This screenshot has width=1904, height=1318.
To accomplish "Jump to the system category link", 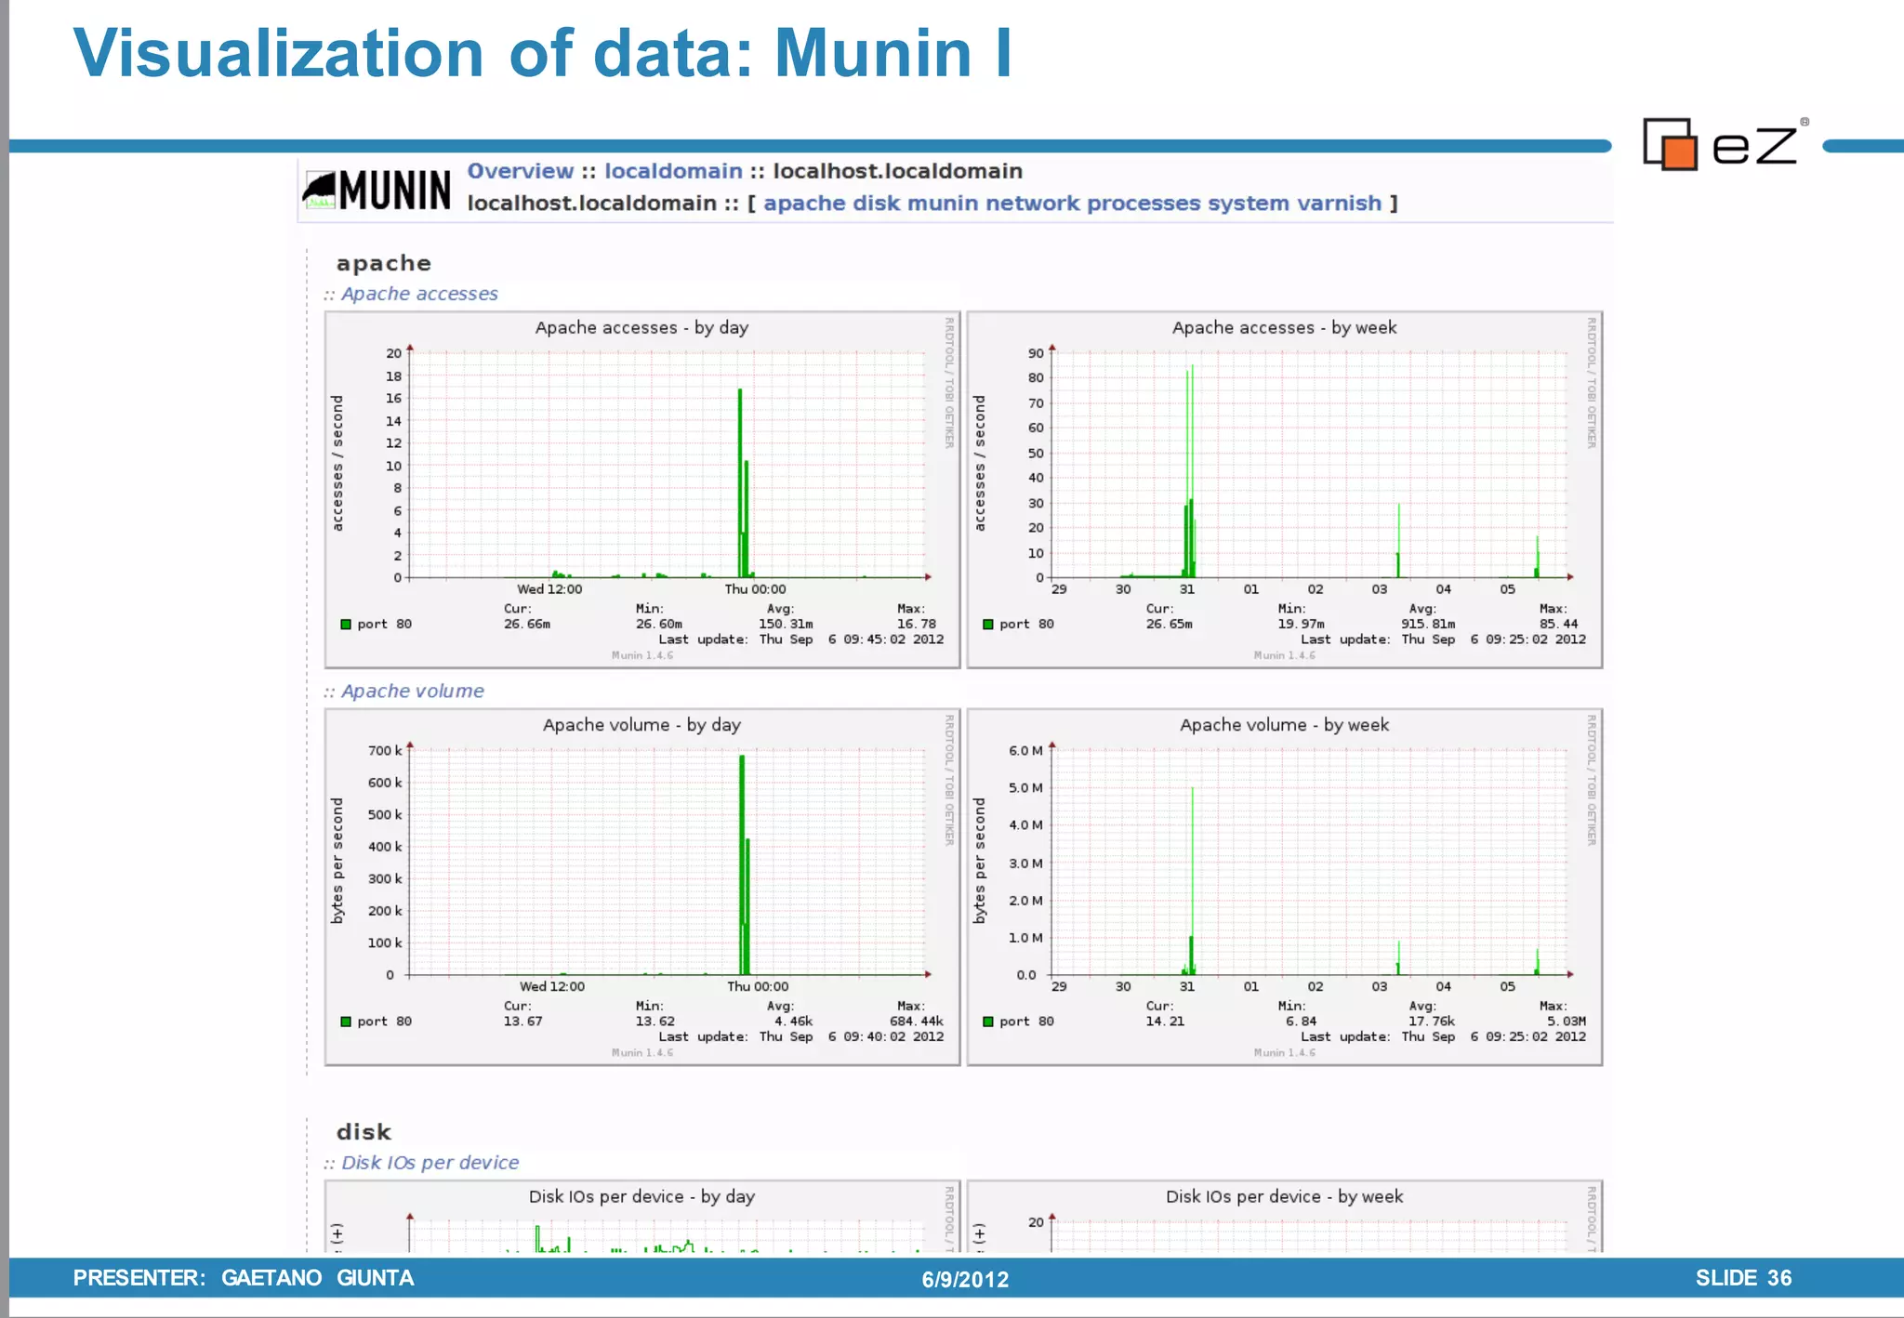I will [1249, 204].
